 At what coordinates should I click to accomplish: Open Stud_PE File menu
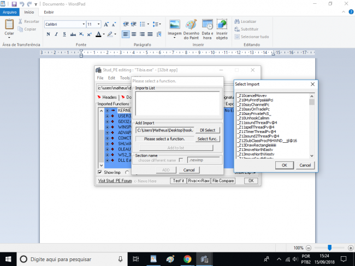point(100,78)
